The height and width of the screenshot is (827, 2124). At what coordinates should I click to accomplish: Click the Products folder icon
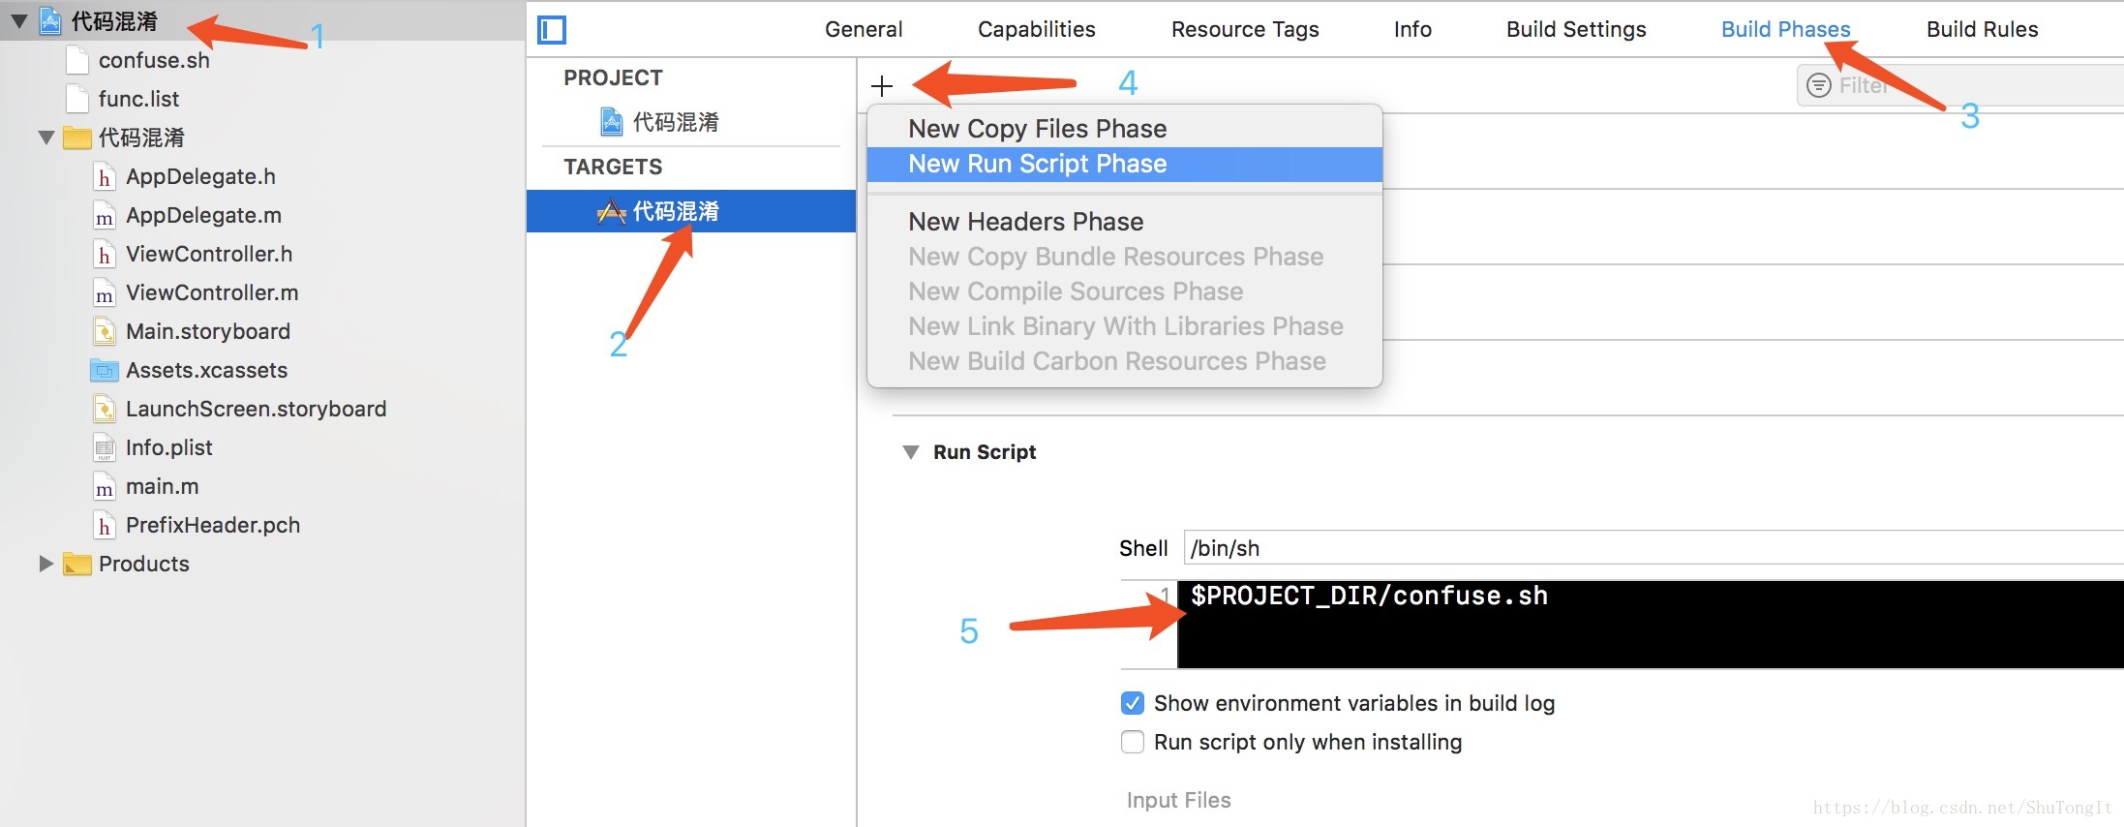[77, 564]
